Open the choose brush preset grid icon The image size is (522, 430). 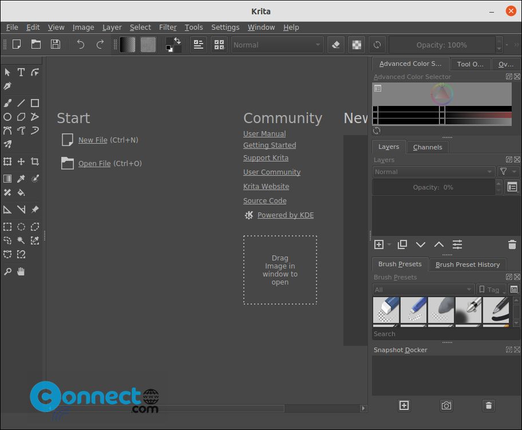(x=219, y=45)
